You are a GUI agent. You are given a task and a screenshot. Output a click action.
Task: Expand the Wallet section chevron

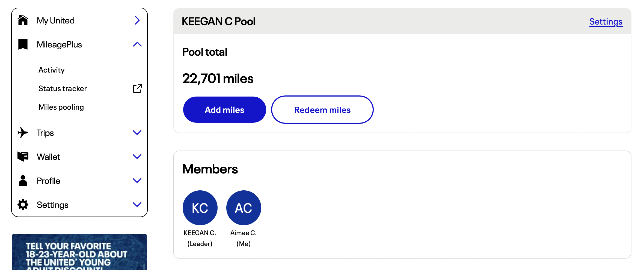pos(137,157)
